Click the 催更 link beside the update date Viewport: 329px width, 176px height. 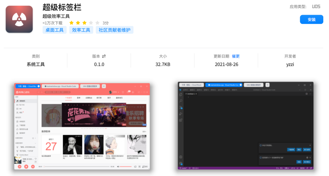[x=236, y=56]
